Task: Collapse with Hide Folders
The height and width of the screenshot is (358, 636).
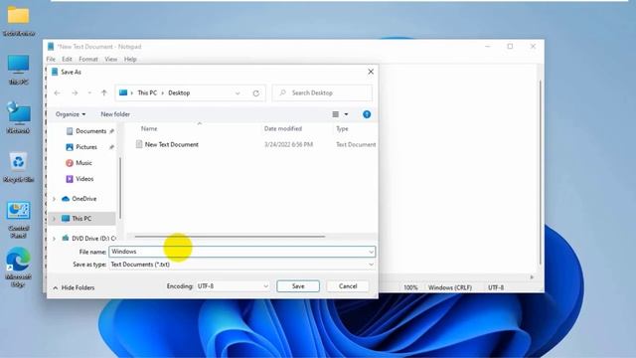Action: coord(74,287)
